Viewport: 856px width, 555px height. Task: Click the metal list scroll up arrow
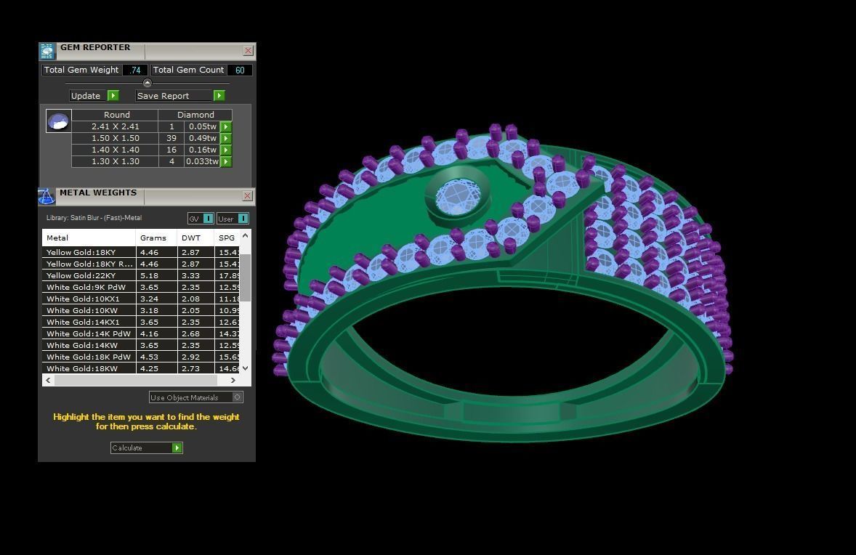coord(245,235)
